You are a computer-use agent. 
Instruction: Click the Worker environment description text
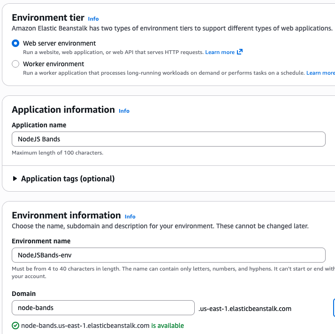pyautogui.click(x=164, y=73)
